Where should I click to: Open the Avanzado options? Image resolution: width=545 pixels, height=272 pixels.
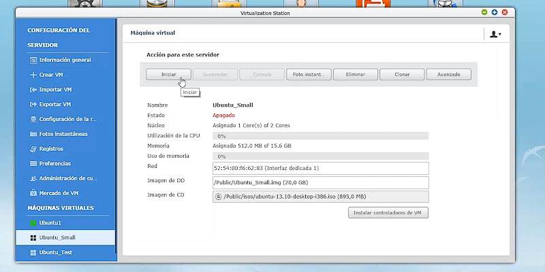(449, 74)
